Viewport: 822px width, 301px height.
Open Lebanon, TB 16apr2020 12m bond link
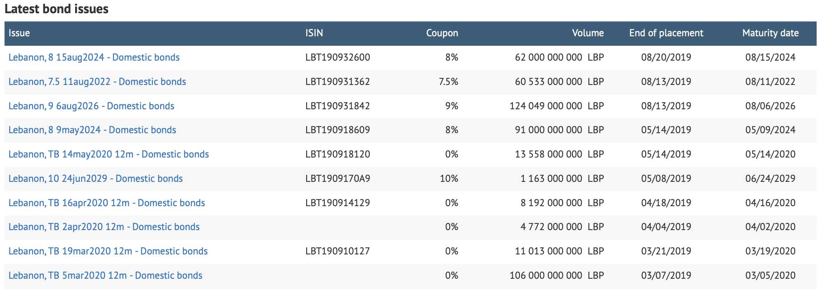click(106, 203)
